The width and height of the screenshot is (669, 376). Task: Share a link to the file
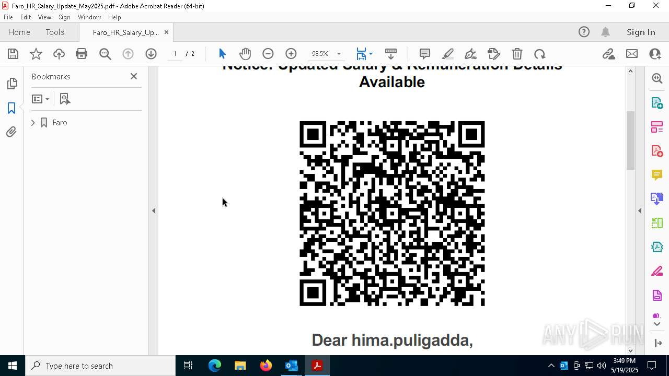tap(608, 54)
